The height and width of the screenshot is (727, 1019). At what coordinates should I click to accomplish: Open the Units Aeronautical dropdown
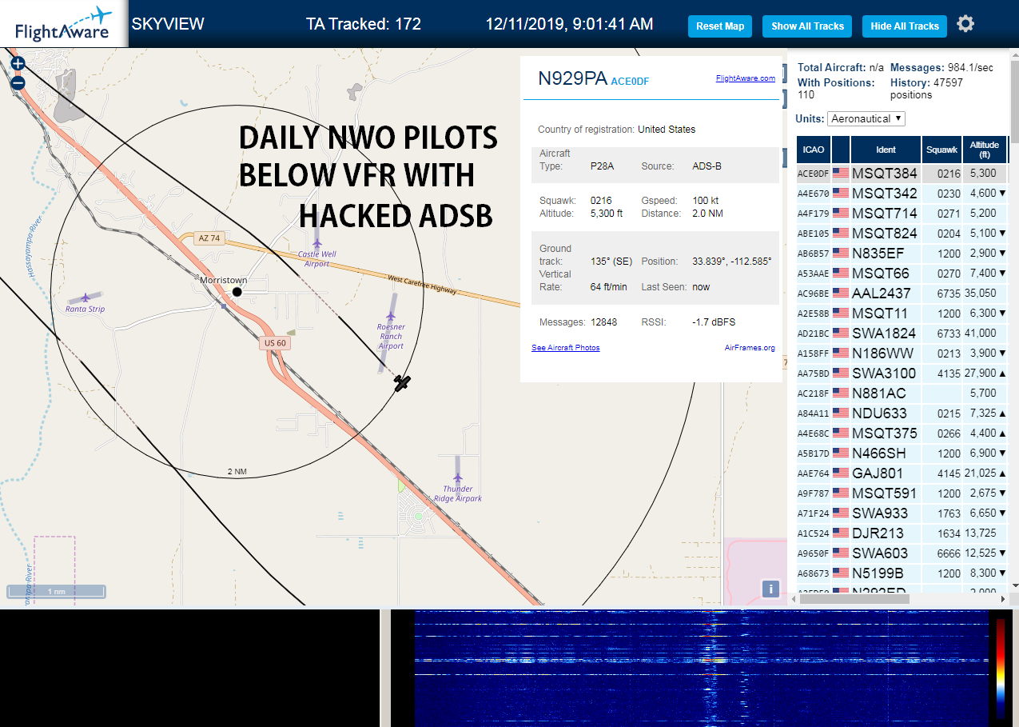coord(866,118)
